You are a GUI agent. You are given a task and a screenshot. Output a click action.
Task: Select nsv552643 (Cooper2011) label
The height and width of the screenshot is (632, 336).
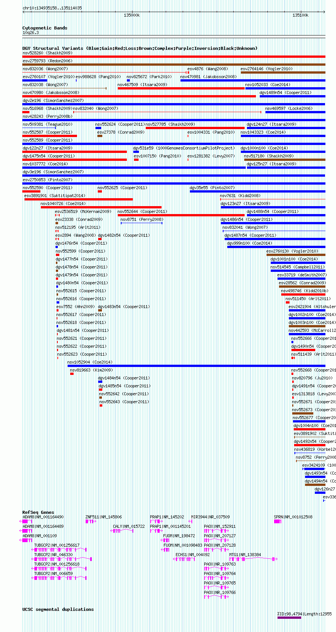(125, 402)
